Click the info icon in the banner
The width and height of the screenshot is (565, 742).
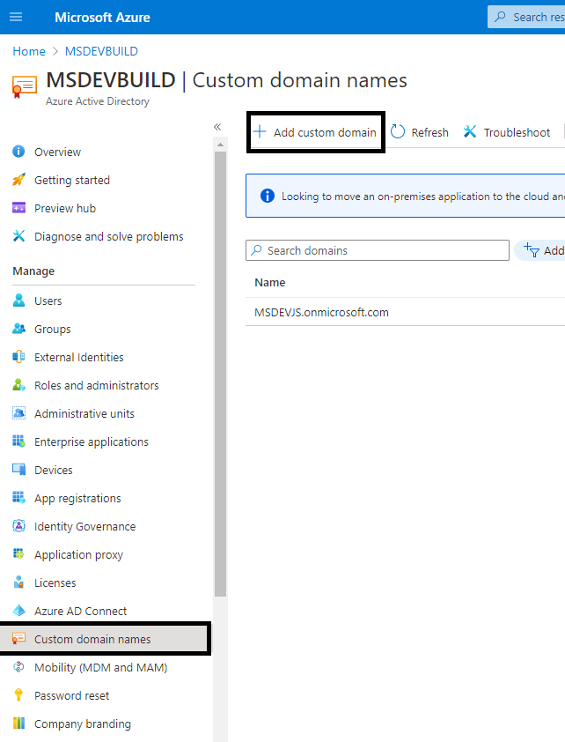point(268,196)
